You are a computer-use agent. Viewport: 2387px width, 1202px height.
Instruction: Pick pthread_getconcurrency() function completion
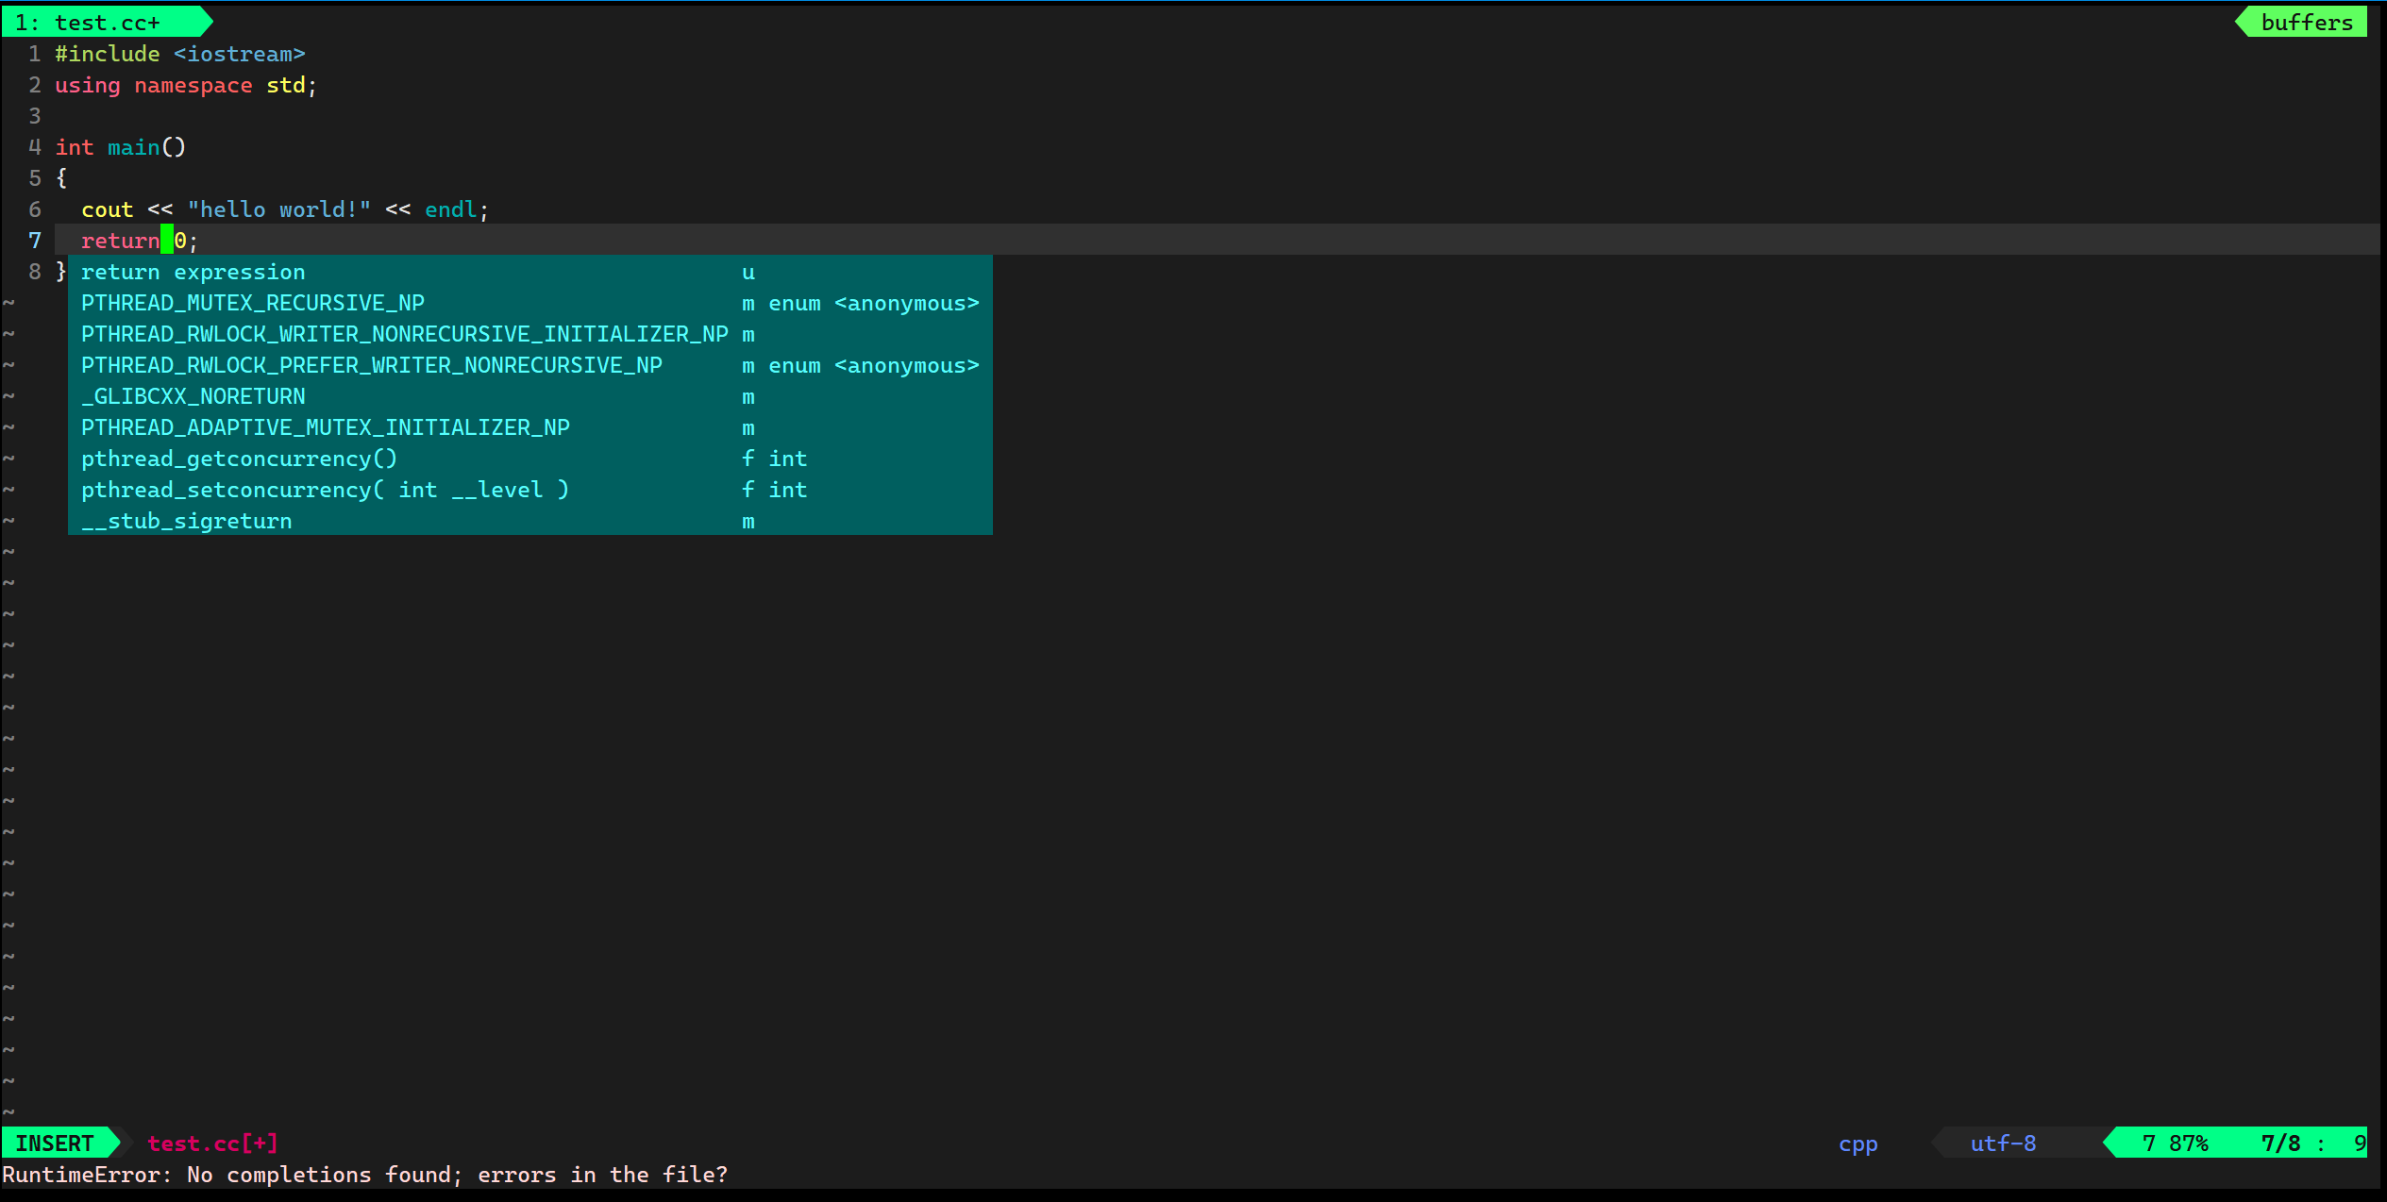pos(239,459)
